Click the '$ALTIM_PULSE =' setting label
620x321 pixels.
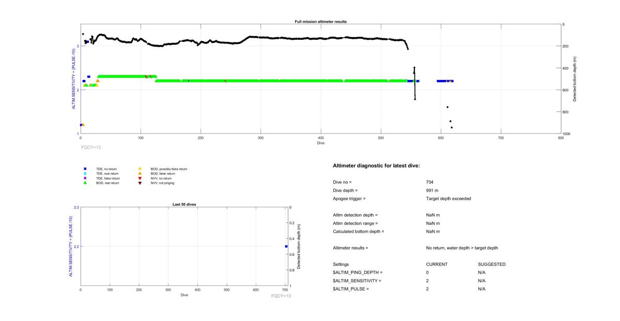pos(351,289)
